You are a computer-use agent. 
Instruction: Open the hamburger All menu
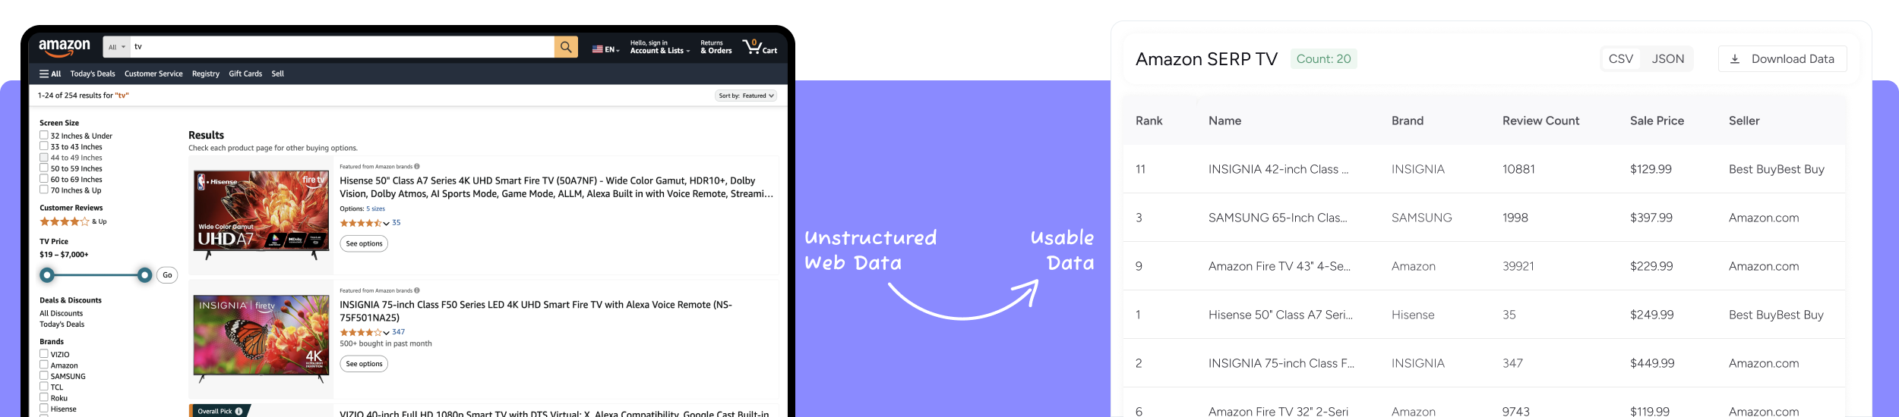pyautogui.click(x=50, y=74)
